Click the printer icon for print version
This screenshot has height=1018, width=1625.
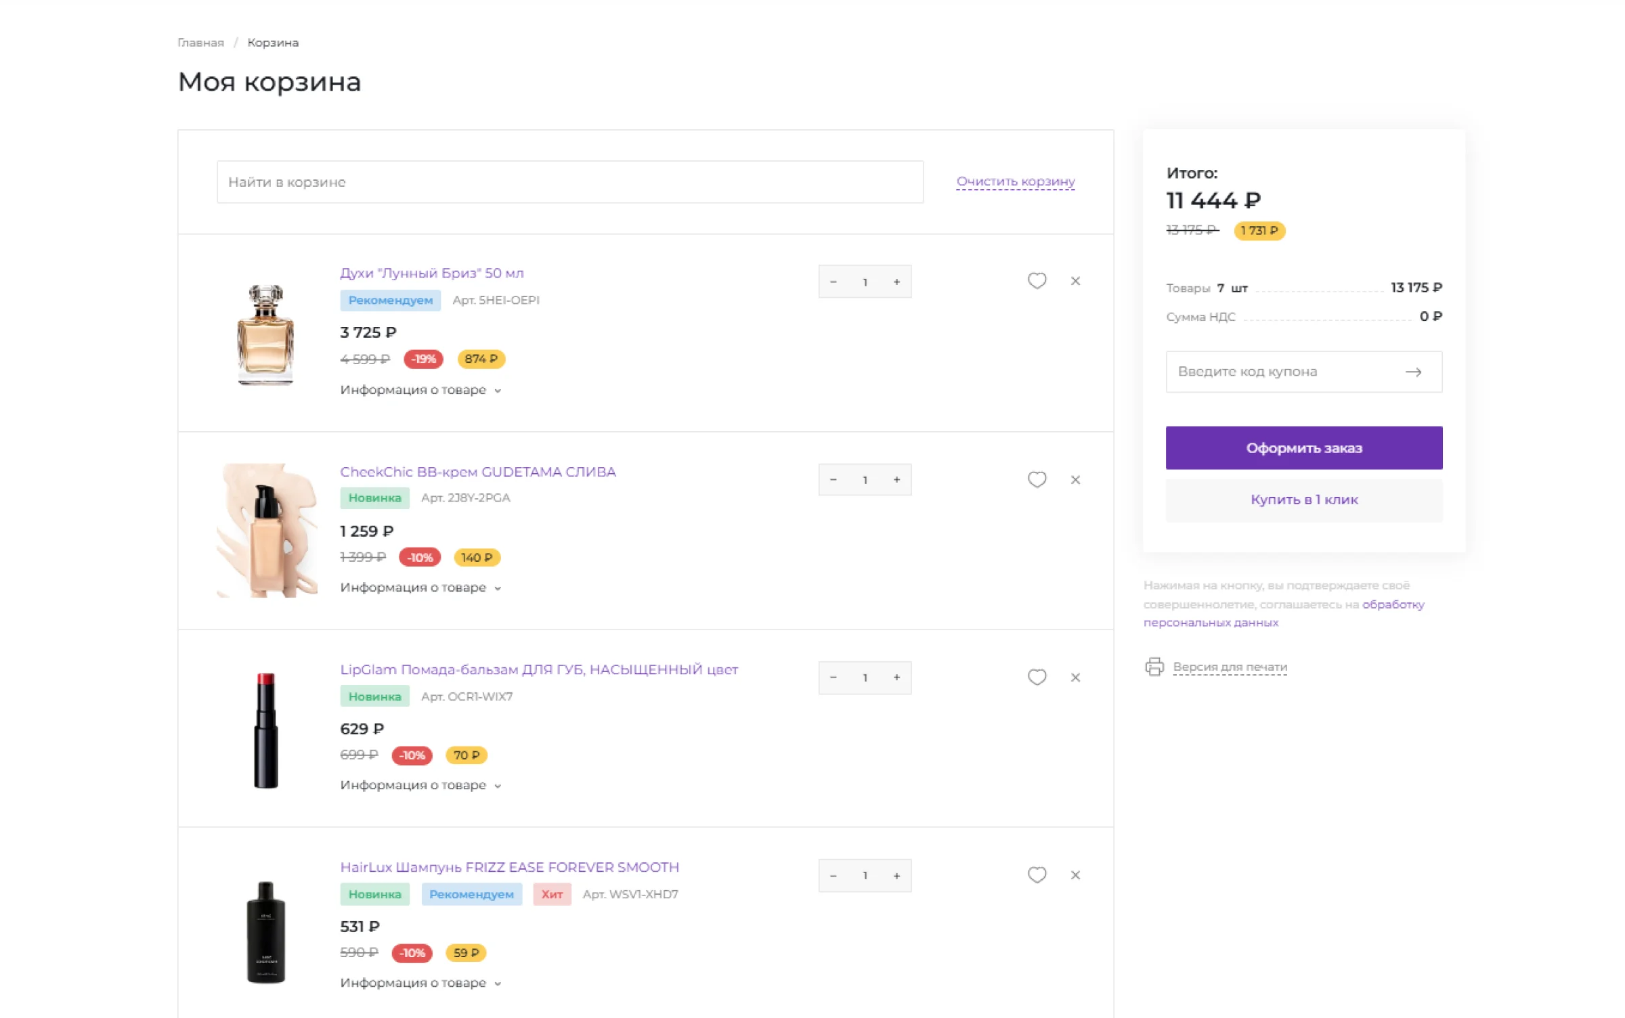coord(1154,667)
